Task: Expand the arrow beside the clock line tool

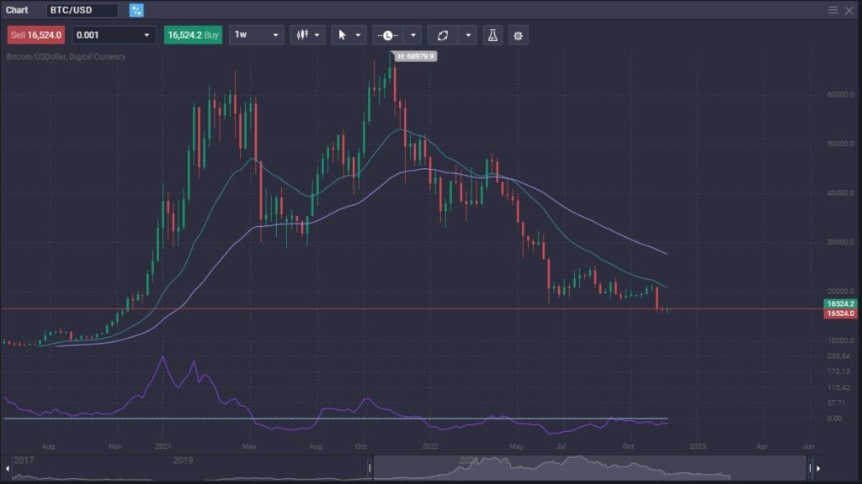Action: click(412, 35)
